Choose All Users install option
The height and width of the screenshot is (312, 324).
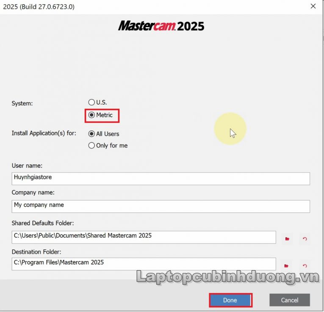(x=91, y=134)
